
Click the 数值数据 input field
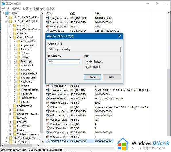point(64,62)
